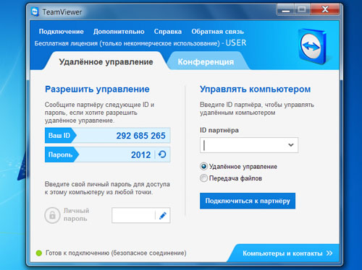Open the Подключение menu
The image size is (362, 270).
point(62,32)
